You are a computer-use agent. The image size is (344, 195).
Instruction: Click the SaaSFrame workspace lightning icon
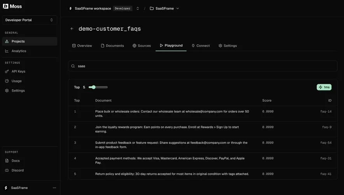[70, 8]
